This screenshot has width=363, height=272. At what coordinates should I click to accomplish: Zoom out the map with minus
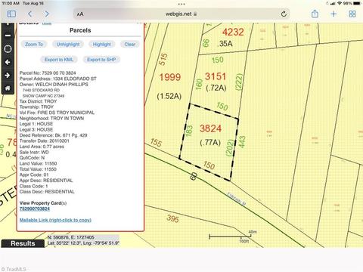(8, 36)
